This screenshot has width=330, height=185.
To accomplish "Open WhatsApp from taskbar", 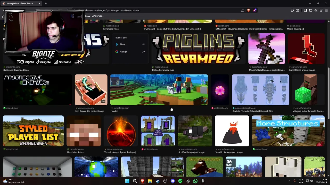I will 195,181.
